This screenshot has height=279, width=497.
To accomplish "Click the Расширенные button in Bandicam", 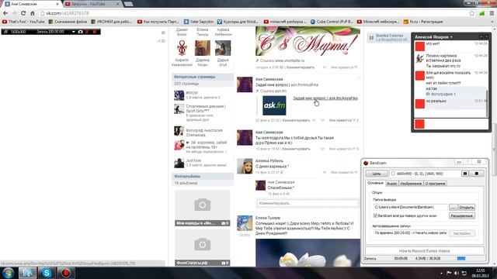I will [x=462, y=215].
